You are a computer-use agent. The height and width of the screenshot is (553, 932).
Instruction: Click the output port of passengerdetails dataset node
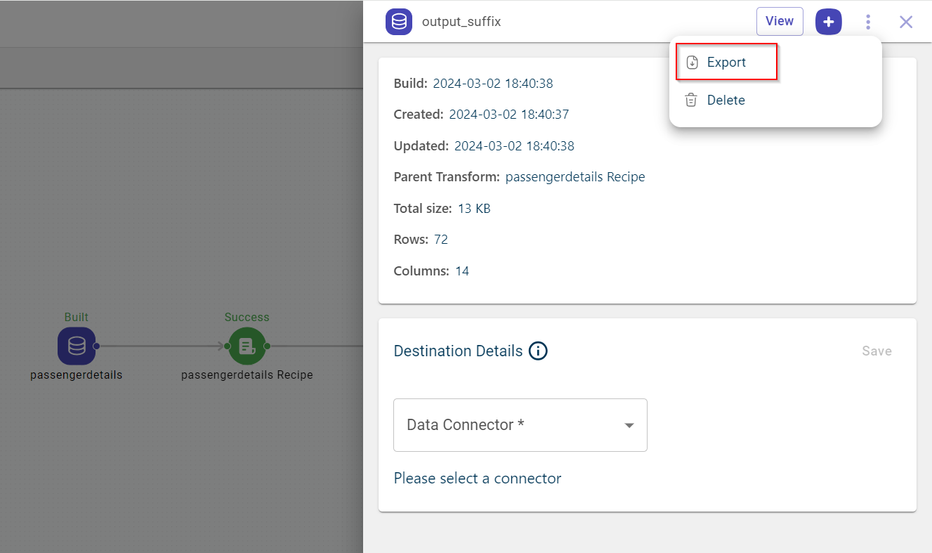[96, 346]
